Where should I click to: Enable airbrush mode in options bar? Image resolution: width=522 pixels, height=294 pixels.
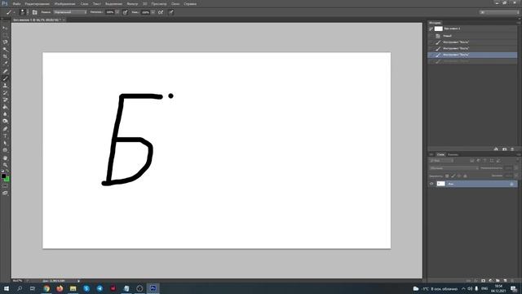click(161, 12)
